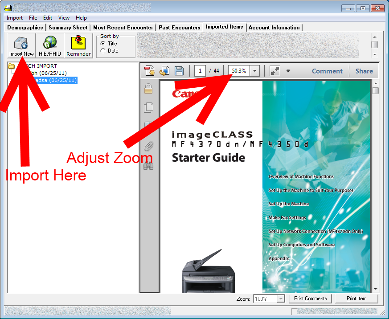Switch to the Past Encounters tab
The height and width of the screenshot is (319, 389).
pyautogui.click(x=180, y=28)
